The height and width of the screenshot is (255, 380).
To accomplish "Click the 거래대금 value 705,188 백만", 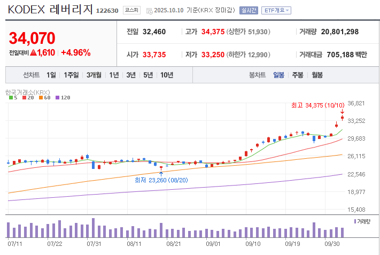I will pos(346,55).
